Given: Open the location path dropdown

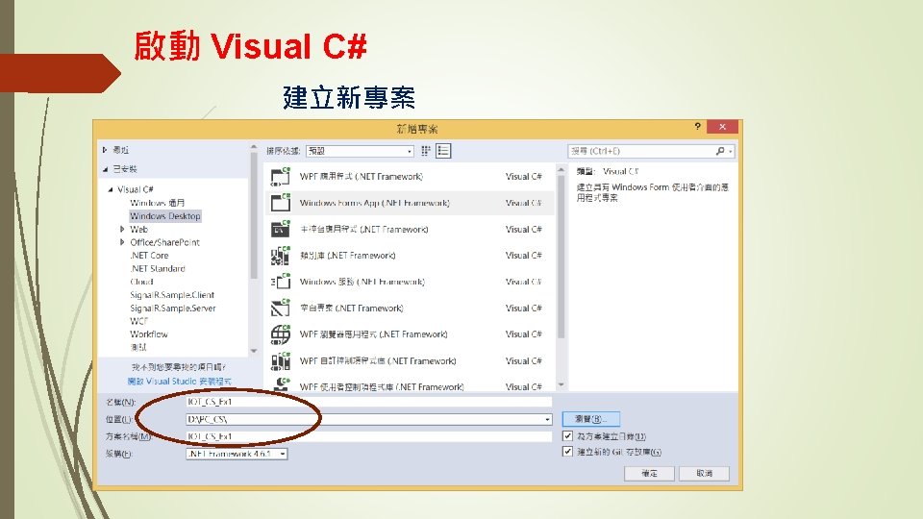Looking at the screenshot, I should click(x=547, y=420).
